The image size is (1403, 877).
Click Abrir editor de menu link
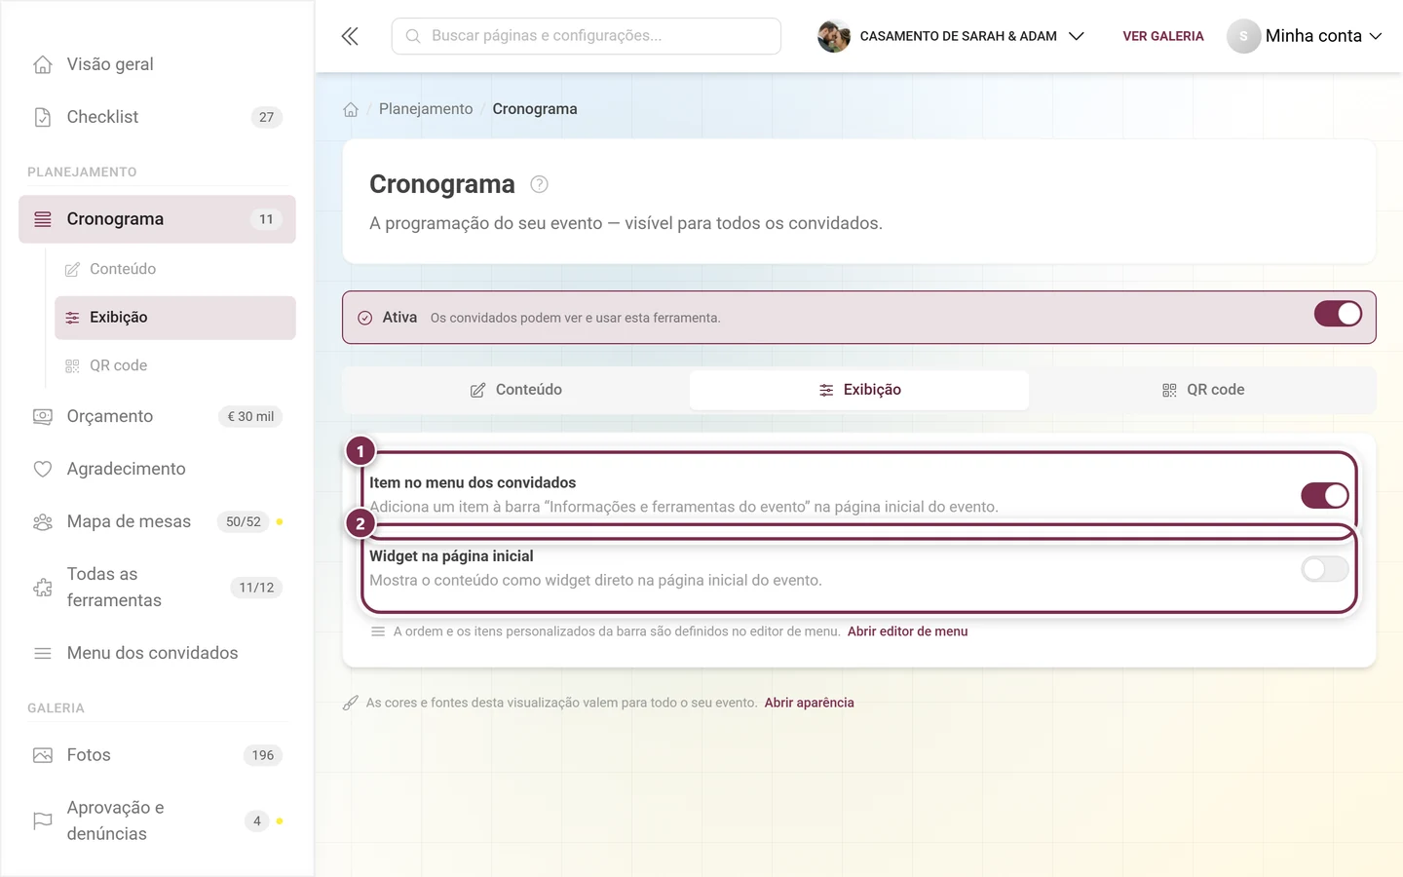907,631
